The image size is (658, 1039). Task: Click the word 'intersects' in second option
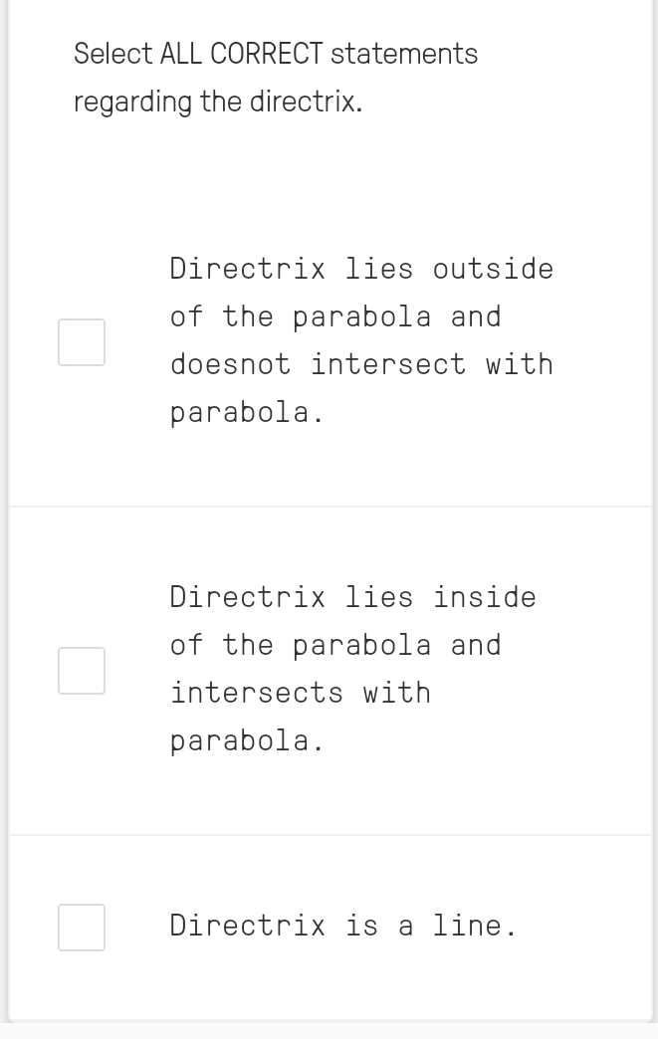tap(257, 693)
